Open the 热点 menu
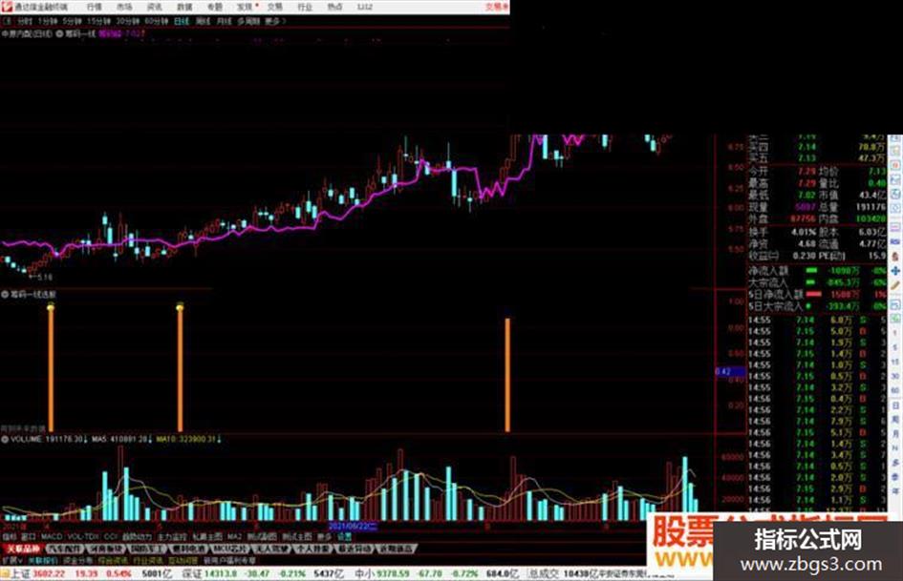903x581 pixels. coord(334,7)
